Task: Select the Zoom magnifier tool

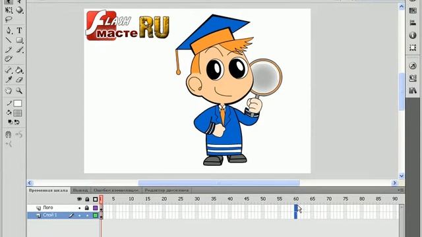Action: coord(19,91)
